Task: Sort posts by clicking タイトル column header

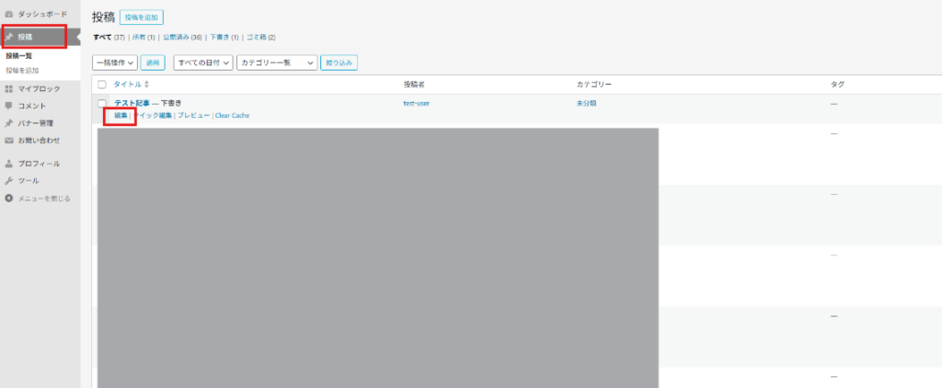Action: tap(127, 85)
